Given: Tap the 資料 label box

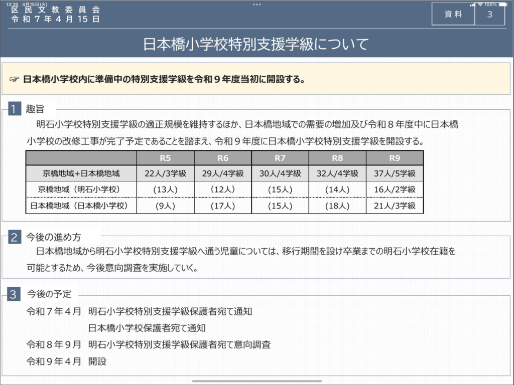Looking at the screenshot, I should coord(453,14).
